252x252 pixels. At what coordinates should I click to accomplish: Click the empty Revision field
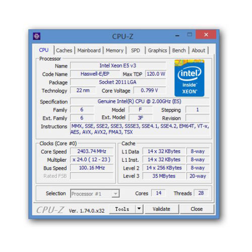click(198, 118)
